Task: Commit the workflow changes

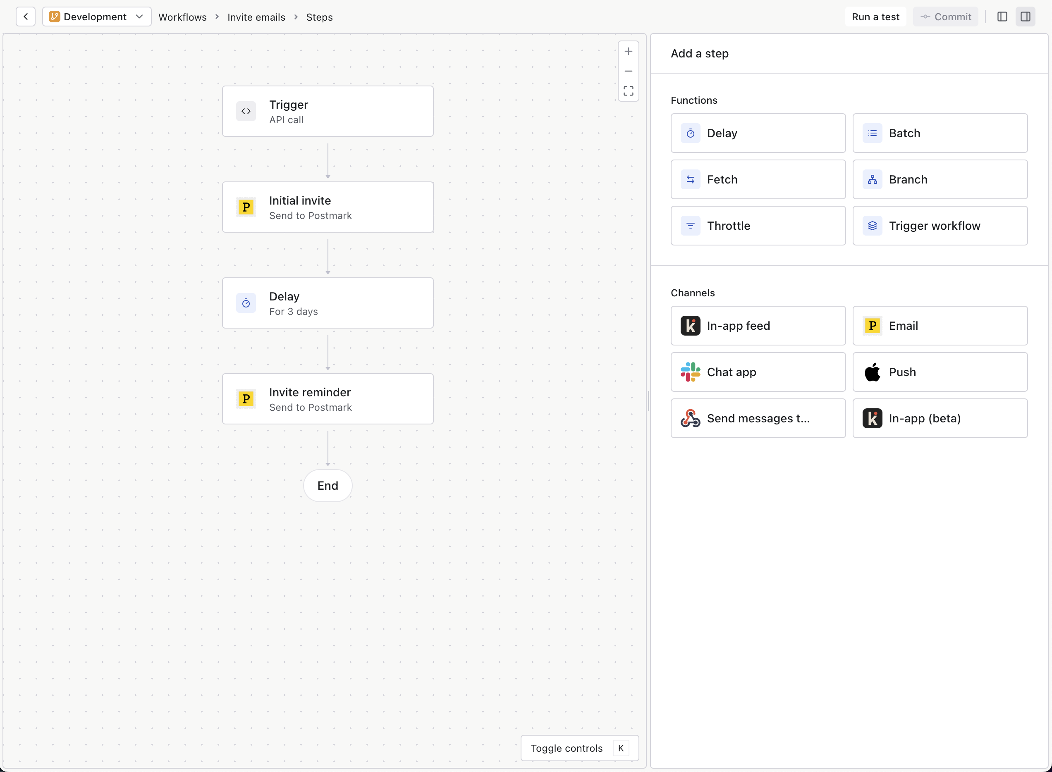Action: pos(945,17)
